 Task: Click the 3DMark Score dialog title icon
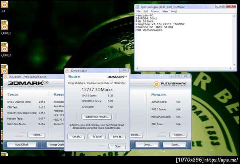67,70
